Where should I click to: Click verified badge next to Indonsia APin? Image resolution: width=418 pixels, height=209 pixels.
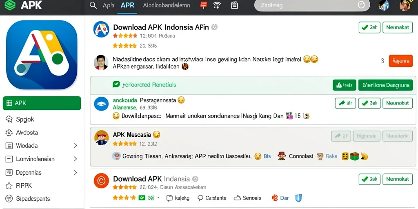click(214, 27)
